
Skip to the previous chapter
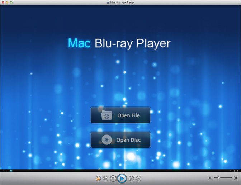[x=131, y=179]
